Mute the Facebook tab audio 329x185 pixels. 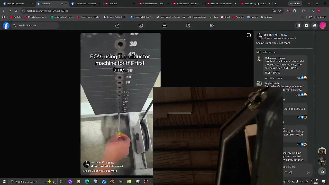62,4
